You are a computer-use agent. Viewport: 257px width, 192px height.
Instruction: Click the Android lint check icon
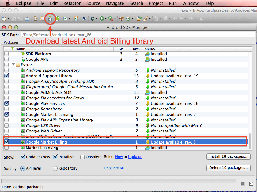click(65, 18)
